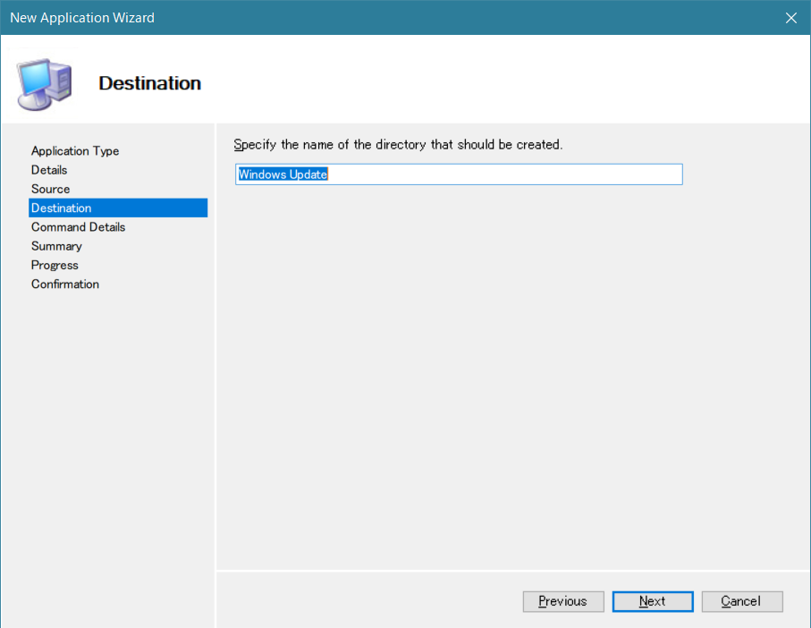Image resolution: width=811 pixels, height=628 pixels.
Task: Select the Source step in the sidebar
Action: click(51, 190)
